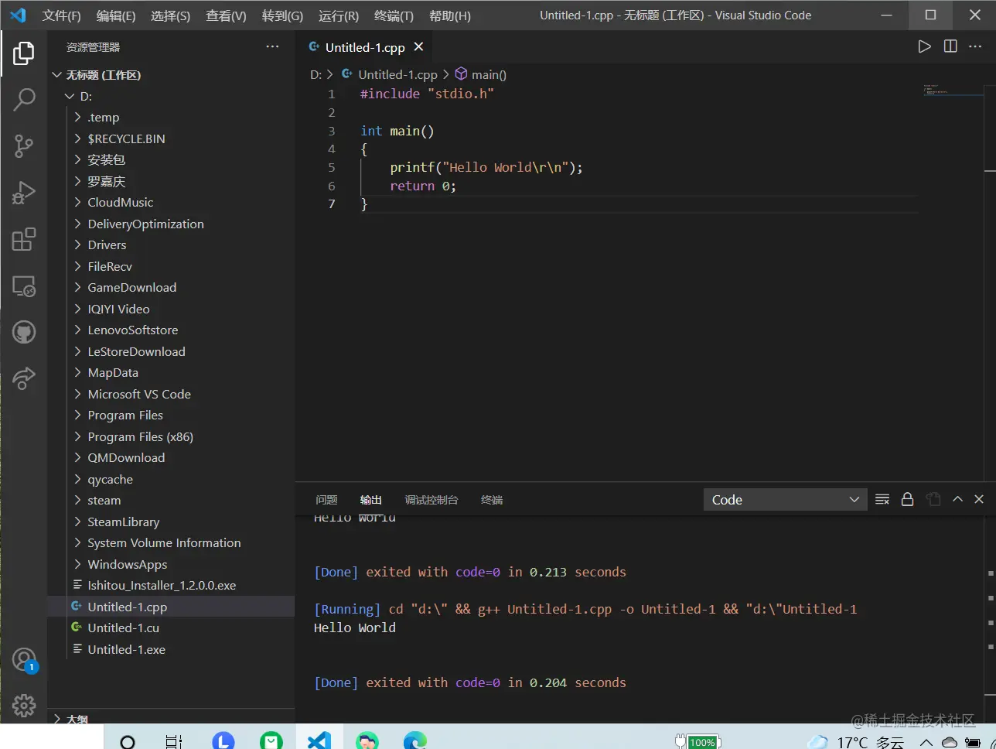This screenshot has height=749, width=996.
Task: Open the Search view in activity bar
Action: coord(24,99)
